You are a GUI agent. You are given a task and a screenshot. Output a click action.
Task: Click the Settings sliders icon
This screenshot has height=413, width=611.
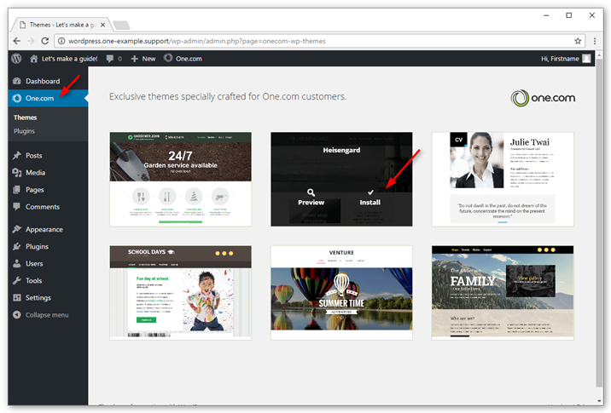click(17, 297)
